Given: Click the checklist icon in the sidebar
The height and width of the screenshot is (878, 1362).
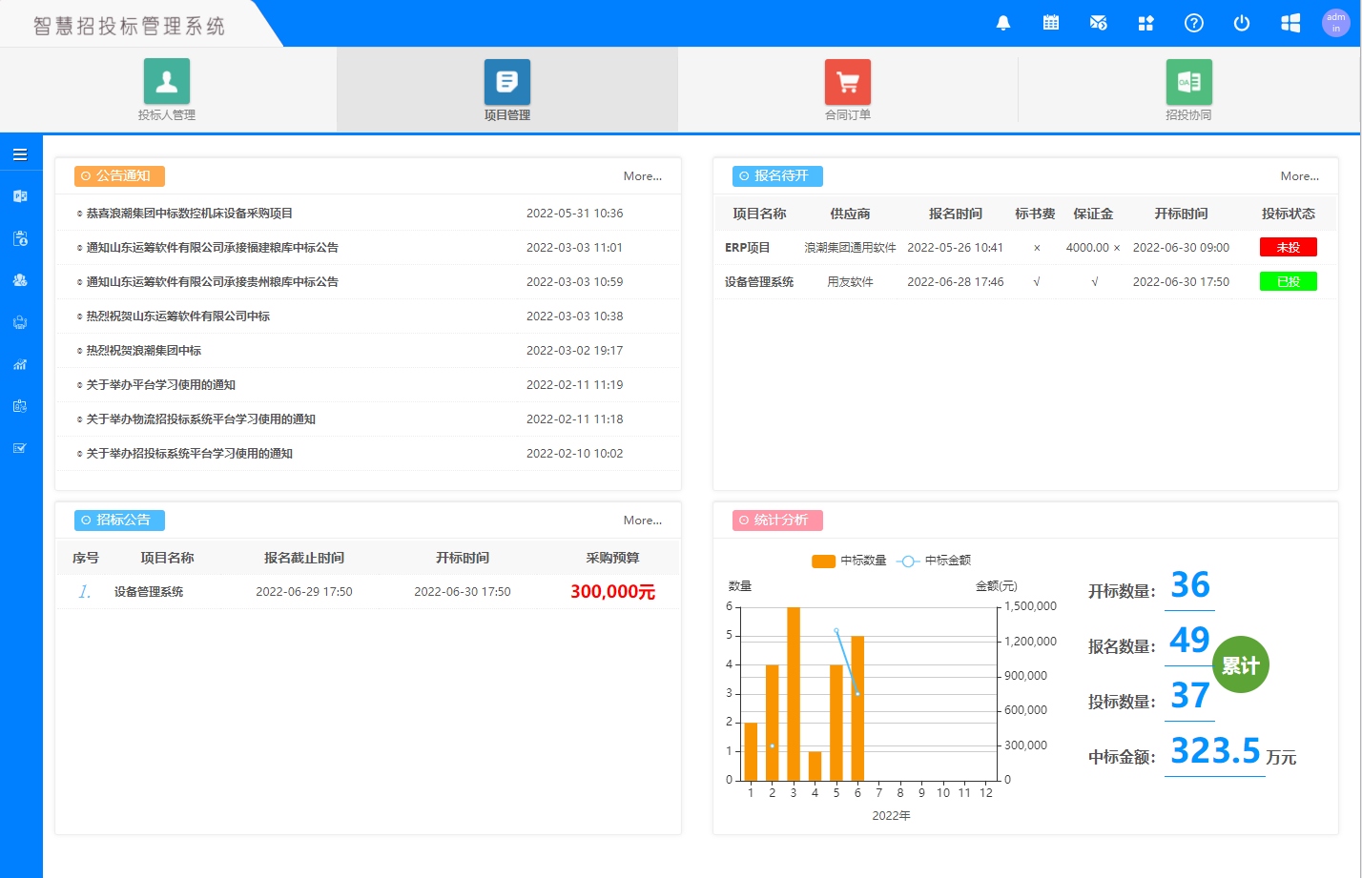Looking at the screenshot, I should [x=20, y=448].
